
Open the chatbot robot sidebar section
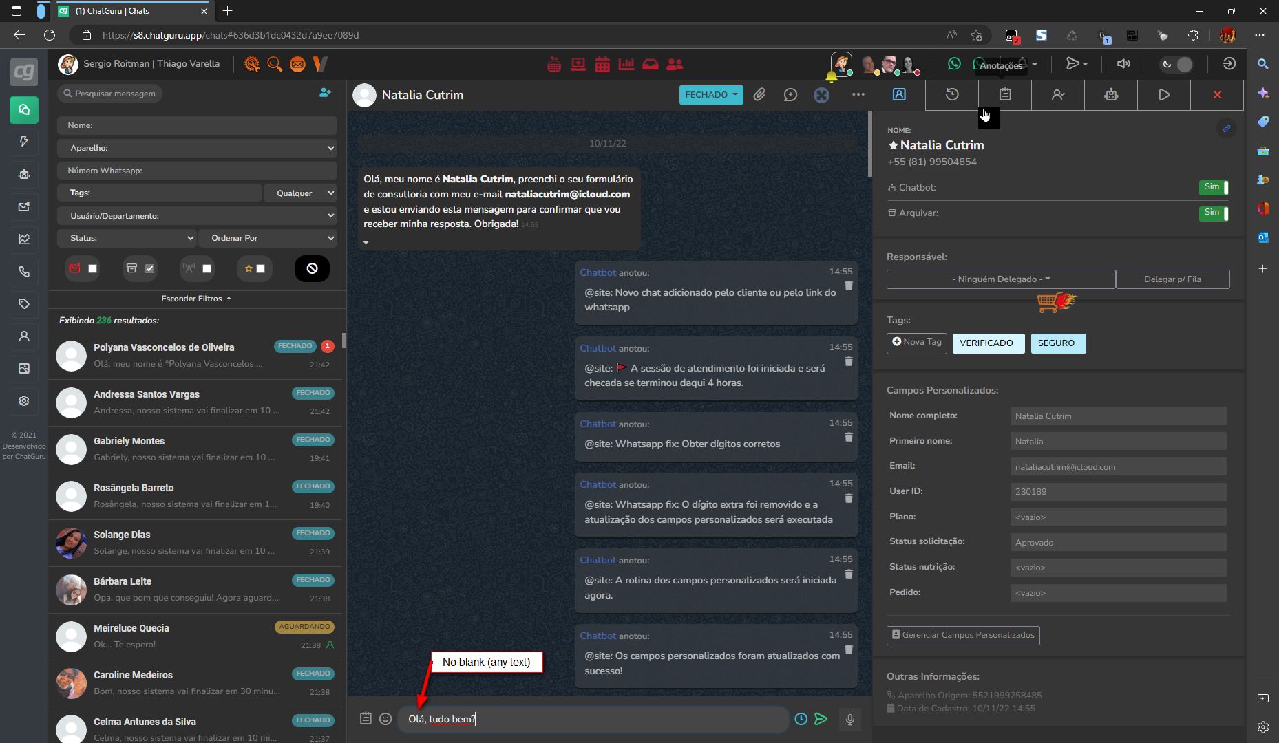(24, 174)
